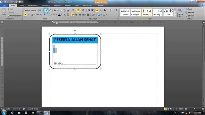
Task: Click the Windows Start button
Action: tap(4, 112)
